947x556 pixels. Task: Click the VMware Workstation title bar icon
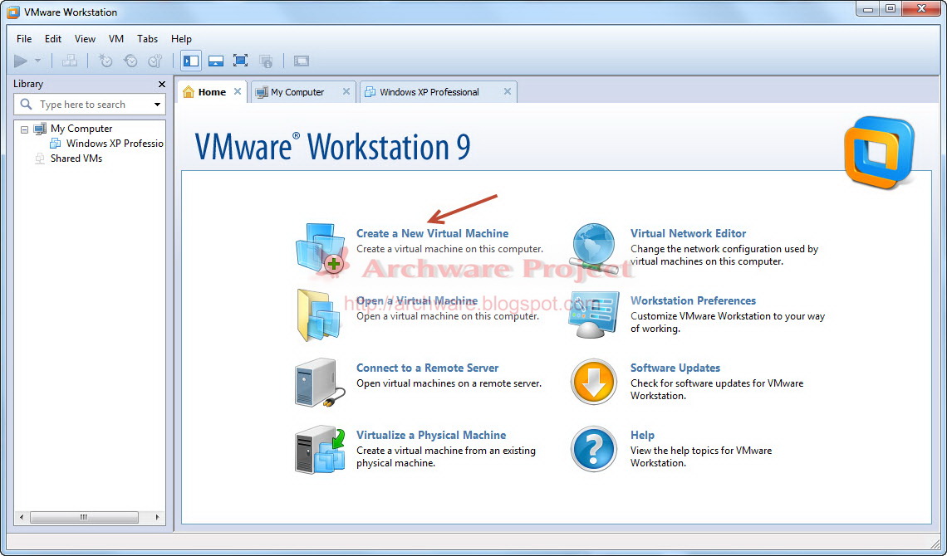click(x=12, y=12)
